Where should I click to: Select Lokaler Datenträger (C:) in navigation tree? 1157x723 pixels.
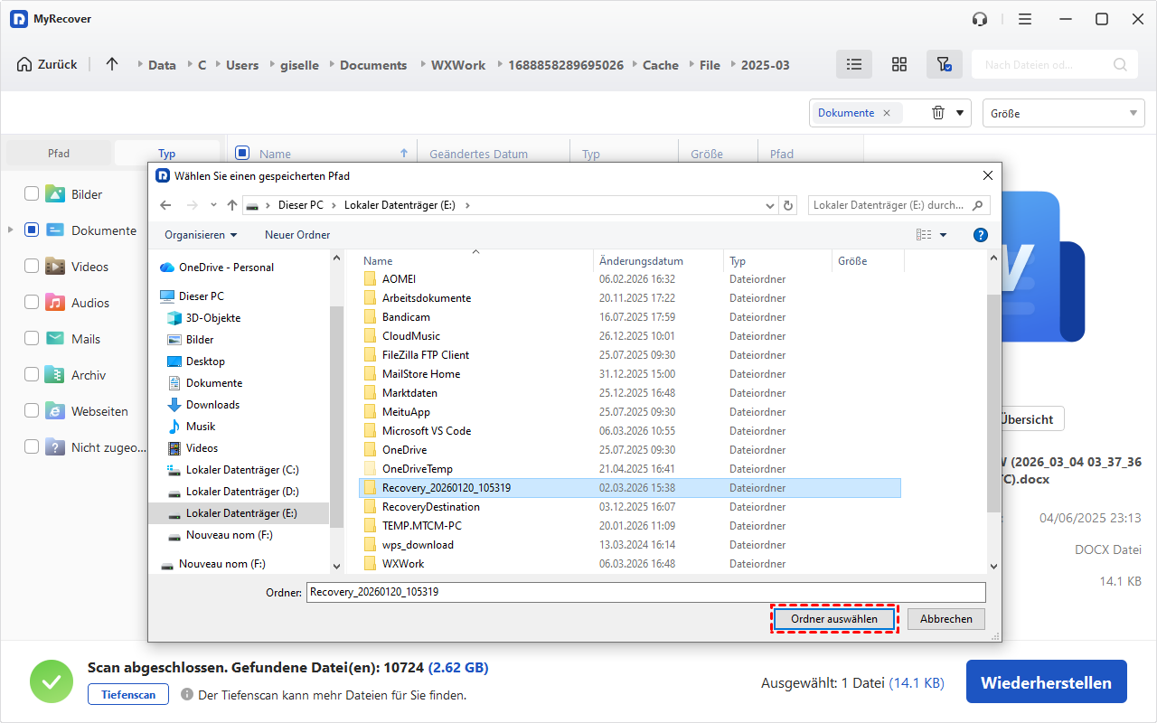tap(241, 470)
